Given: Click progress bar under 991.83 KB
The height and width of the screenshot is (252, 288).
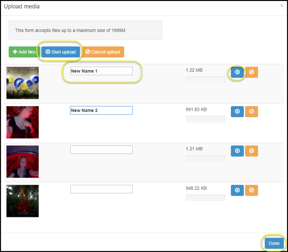Looking at the screenshot, I should 206,119.
